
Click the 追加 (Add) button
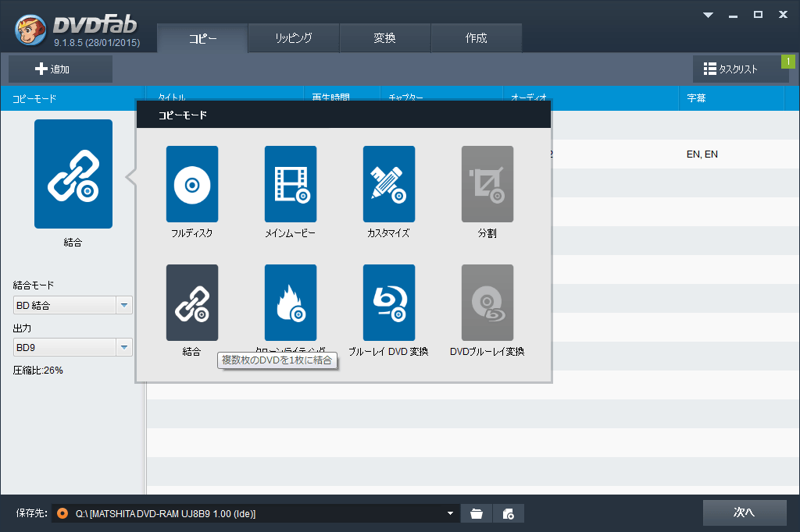click(x=60, y=69)
